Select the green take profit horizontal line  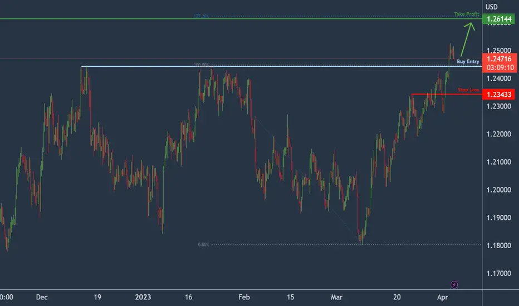click(241, 18)
